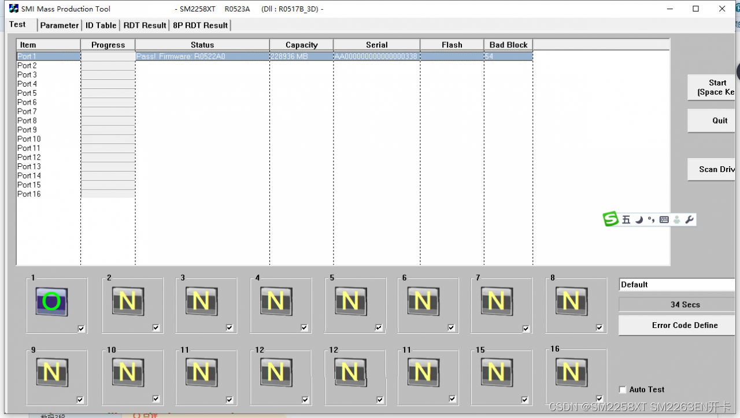Click the Capacity column header

click(302, 45)
